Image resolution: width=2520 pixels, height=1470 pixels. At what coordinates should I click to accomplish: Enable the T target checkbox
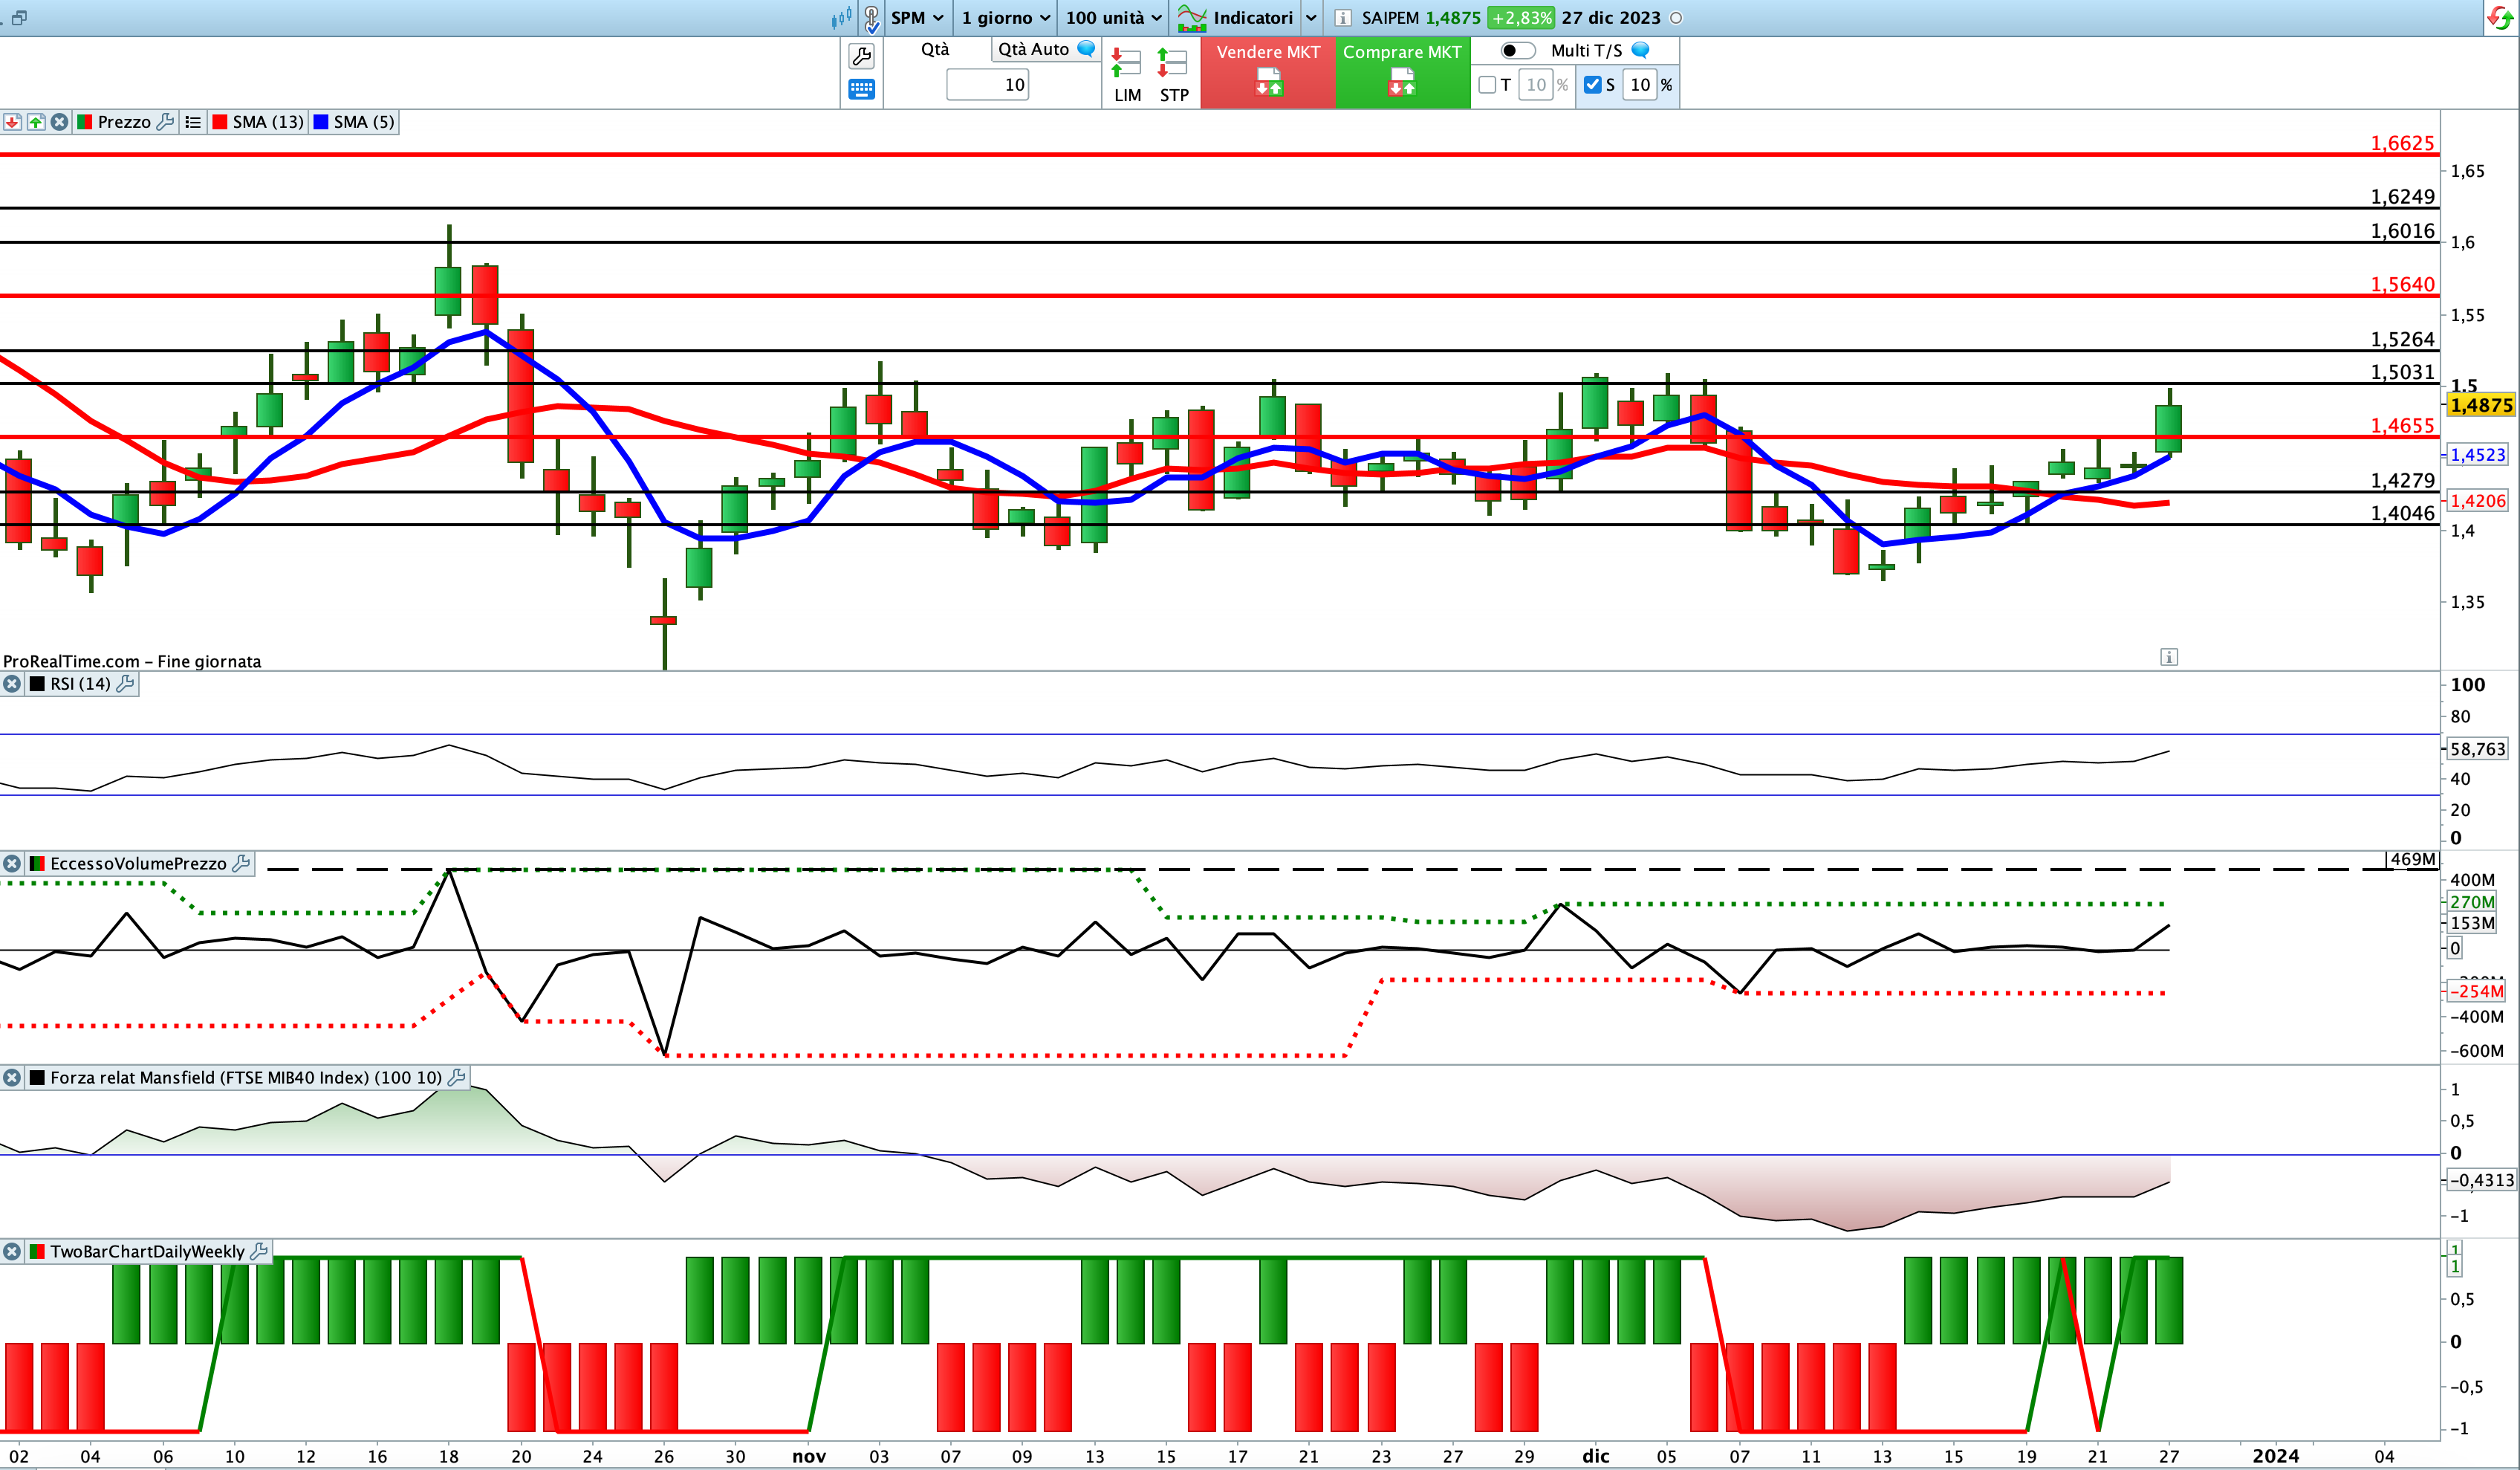pos(1487,85)
